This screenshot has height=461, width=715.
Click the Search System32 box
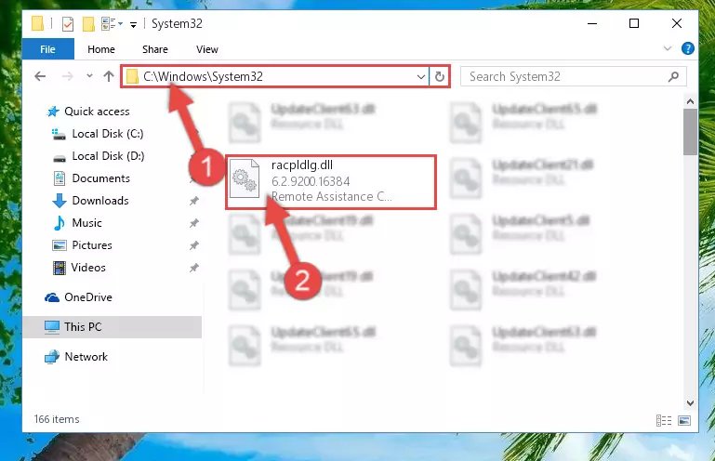[573, 76]
